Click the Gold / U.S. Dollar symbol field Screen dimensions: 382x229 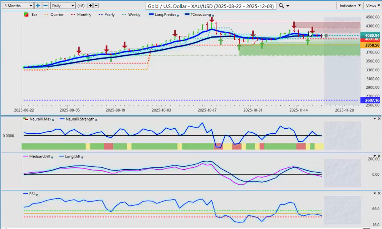pos(211,6)
